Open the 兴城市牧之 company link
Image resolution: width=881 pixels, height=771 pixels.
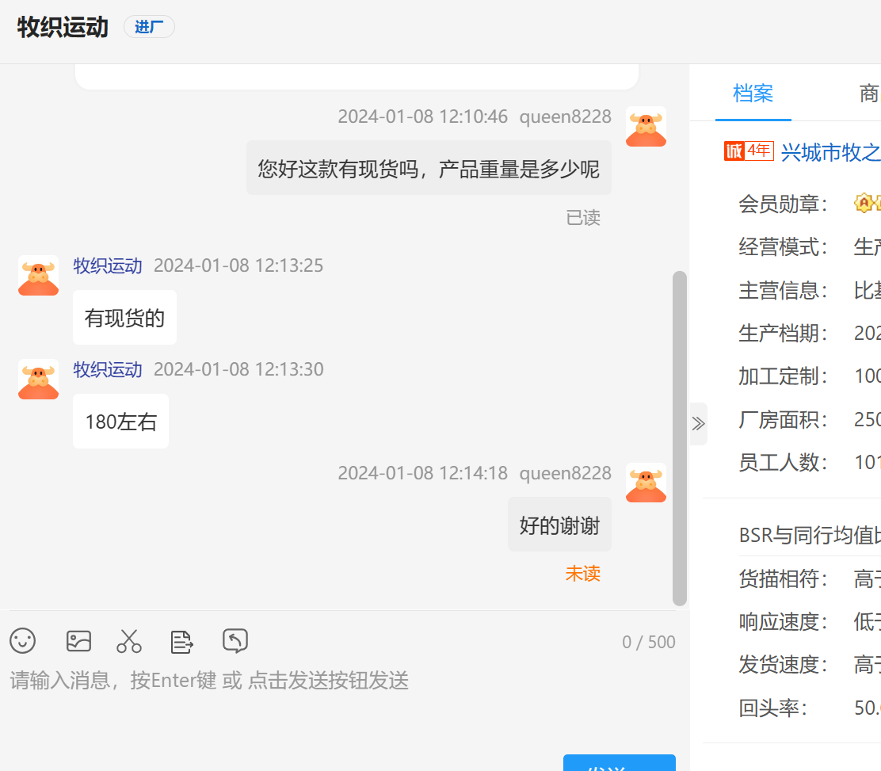830,152
